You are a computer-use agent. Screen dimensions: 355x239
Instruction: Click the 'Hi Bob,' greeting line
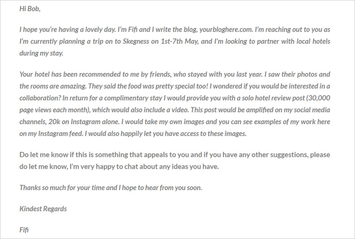coord(30,9)
